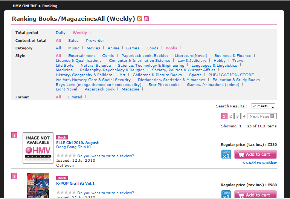Click rank badge number 2
The width and height of the screenshot is (290, 199).
tap(14, 176)
